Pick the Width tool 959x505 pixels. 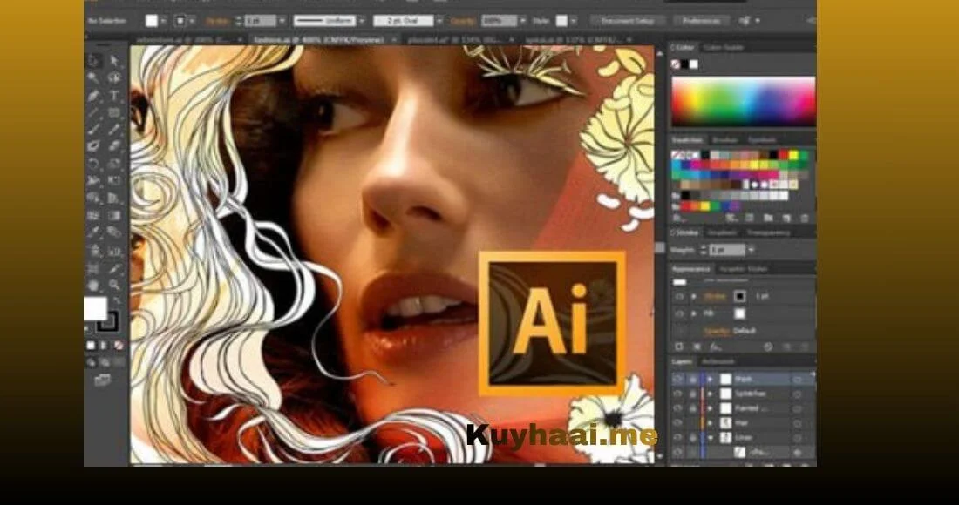(x=93, y=181)
